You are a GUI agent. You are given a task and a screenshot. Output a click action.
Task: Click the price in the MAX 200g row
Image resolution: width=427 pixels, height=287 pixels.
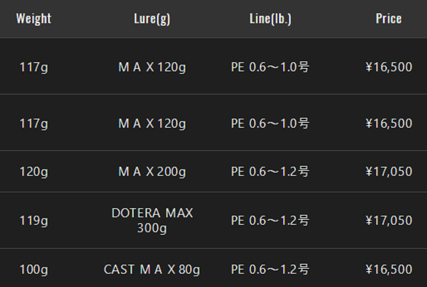coord(388,172)
